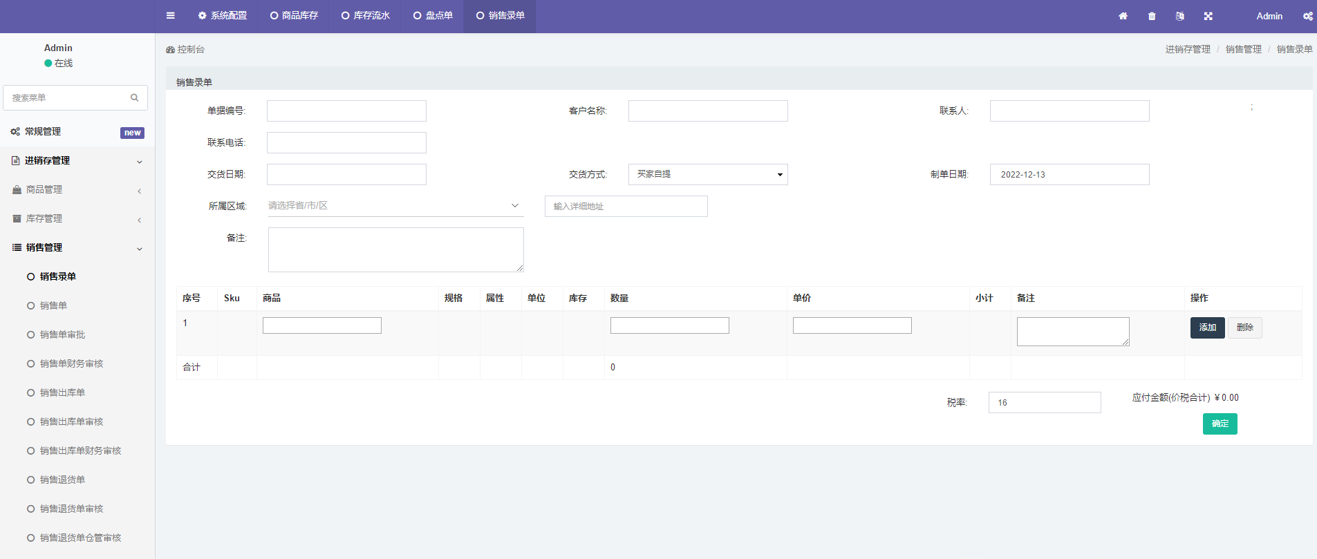Open settings via top-right gears icon

(x=1307, y=16)
